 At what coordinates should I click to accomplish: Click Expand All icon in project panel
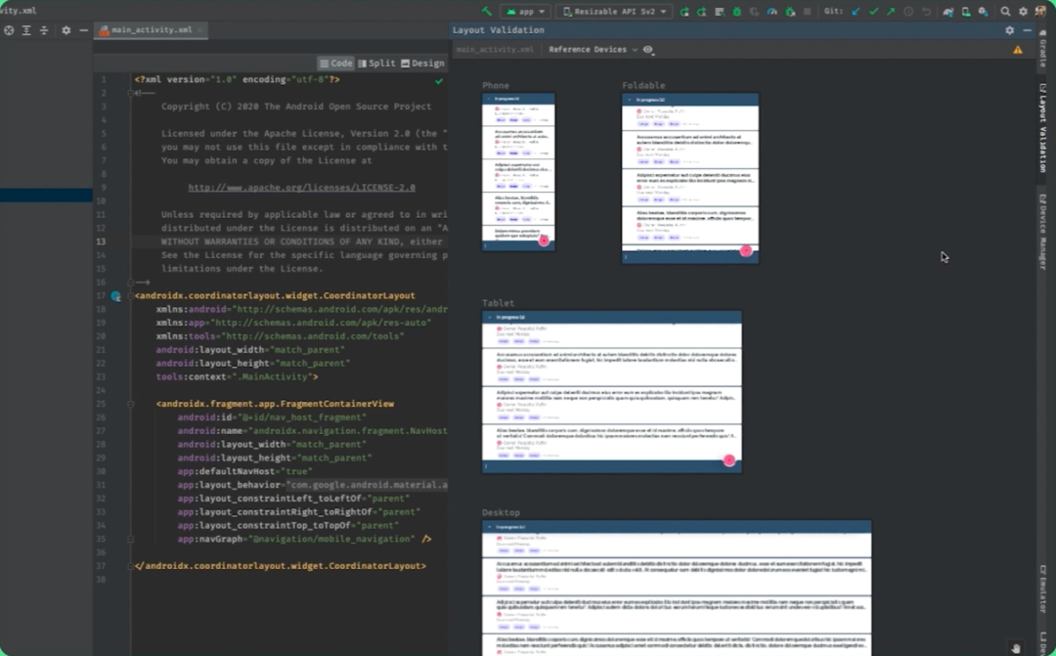(x=26, y=30)
